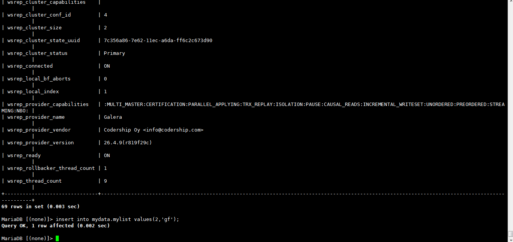
Task: Select the rollbacker thread count value 1
Action: tap(105, 168)
